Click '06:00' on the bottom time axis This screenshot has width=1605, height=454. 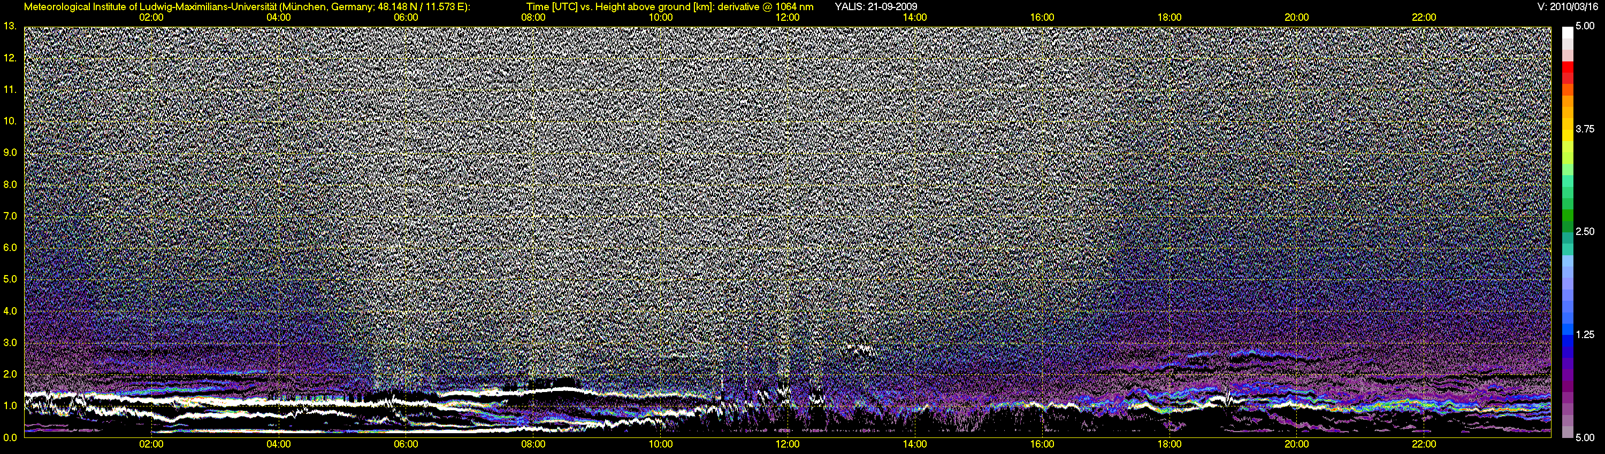point(406,444)
